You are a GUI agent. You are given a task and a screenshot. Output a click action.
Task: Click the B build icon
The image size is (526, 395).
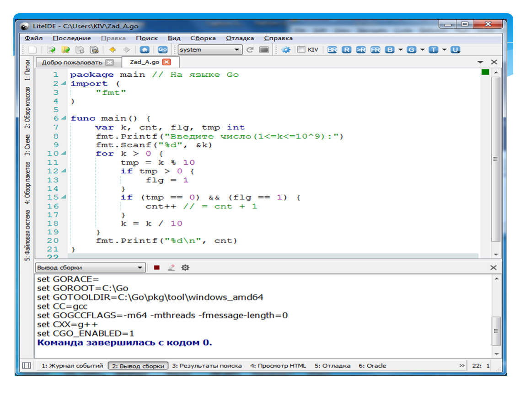tap(389, 50)
